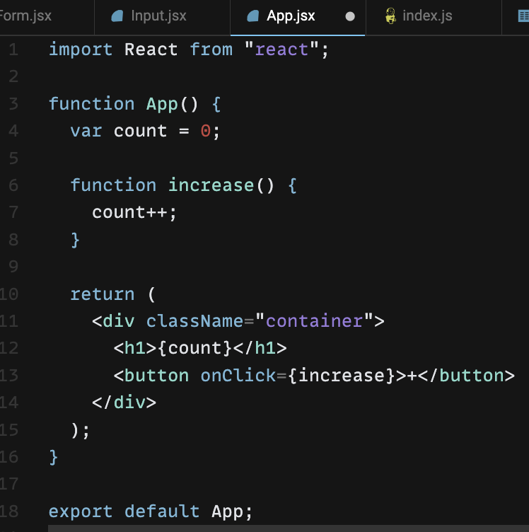The height and width of the screenshot is (532, 529).
Task: Click the App.jsx file icon
Action: [253, 16]
